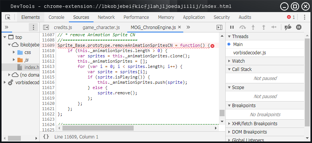Open the Application tab
The image size is (312, 143).
(194, 17)
